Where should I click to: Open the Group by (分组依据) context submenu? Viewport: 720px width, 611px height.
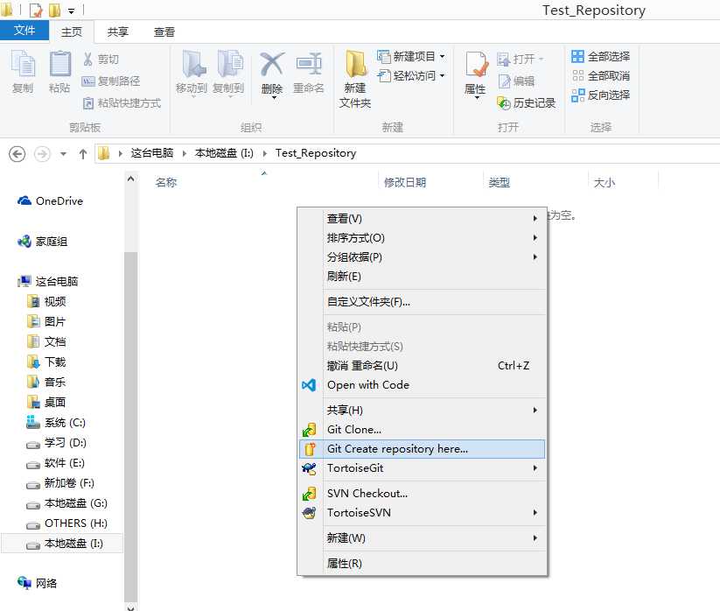[422, 257]
